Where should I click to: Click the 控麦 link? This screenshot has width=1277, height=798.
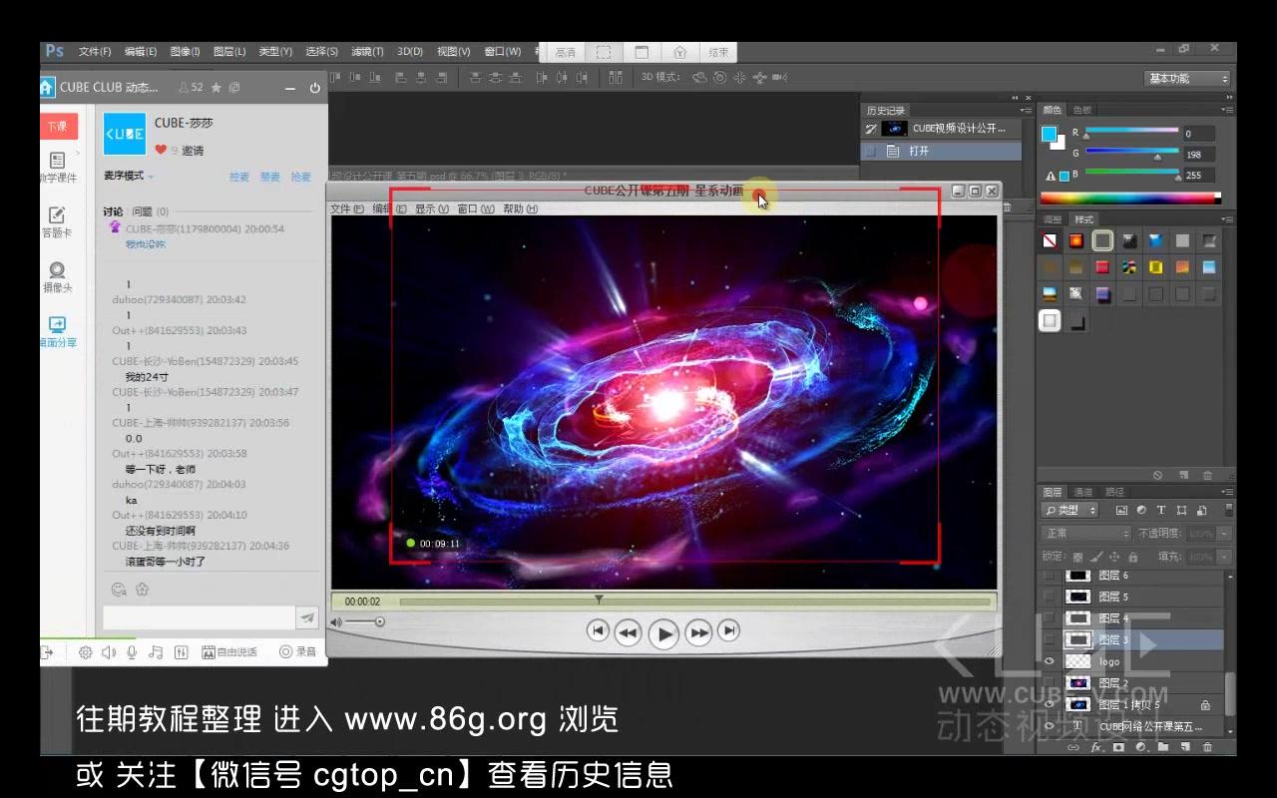pyautogui.click(x=239, y=177)
